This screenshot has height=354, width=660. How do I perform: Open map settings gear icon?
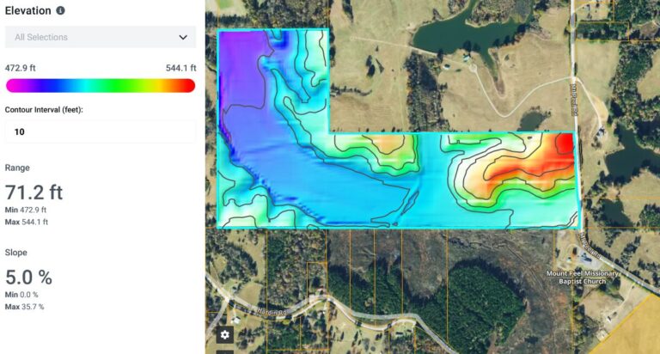pos(225,334)
